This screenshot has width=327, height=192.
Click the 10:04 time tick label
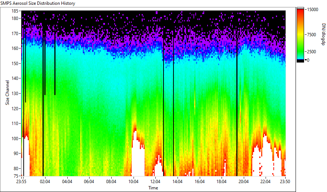point(134,182)
